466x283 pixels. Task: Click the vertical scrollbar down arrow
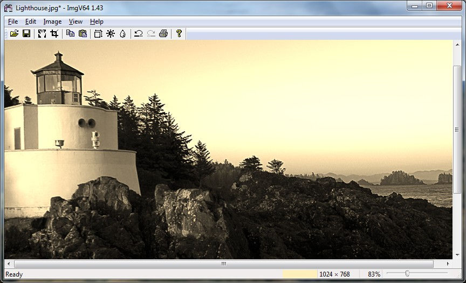[457, 255]
